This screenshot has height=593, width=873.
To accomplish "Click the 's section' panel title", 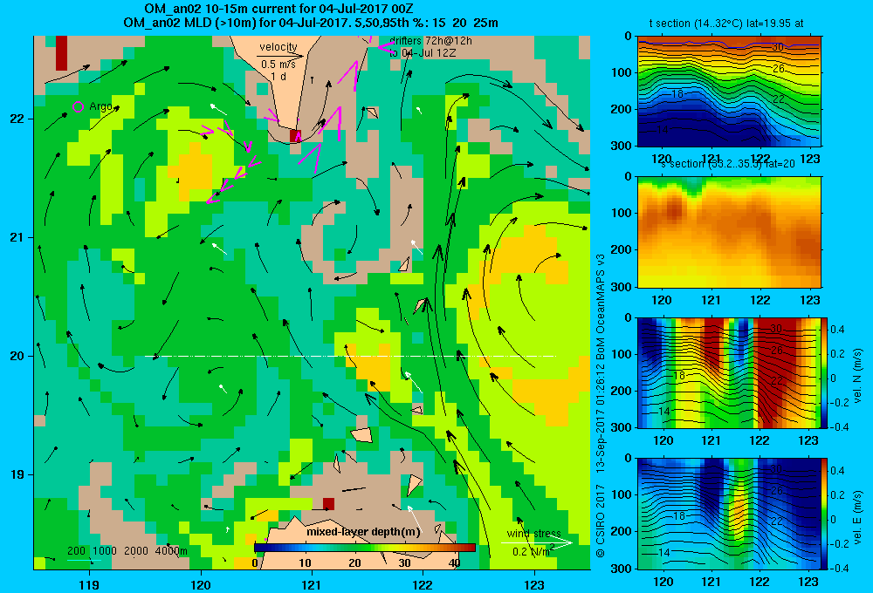I will click(x=730, y=164).
